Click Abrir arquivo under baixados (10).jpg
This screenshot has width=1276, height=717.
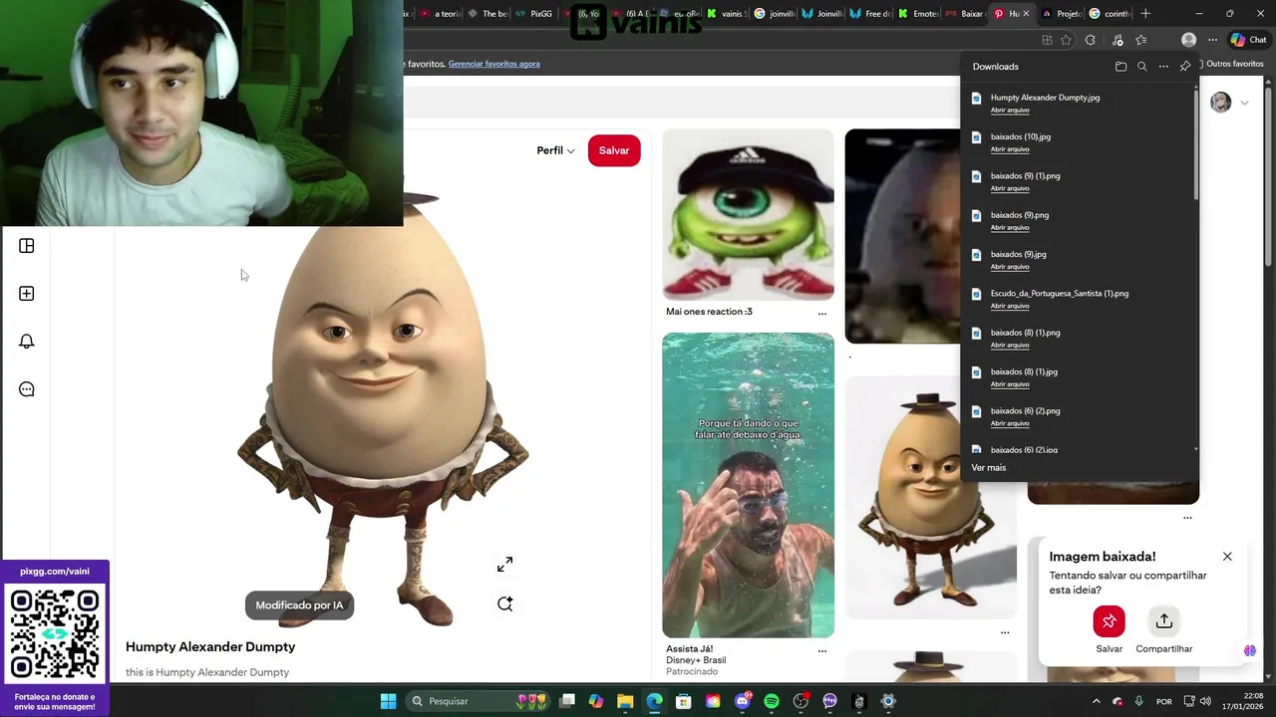pos(1010,149)
